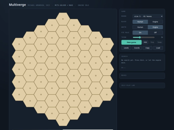Click the Moves panel header

tap(124, 75)
